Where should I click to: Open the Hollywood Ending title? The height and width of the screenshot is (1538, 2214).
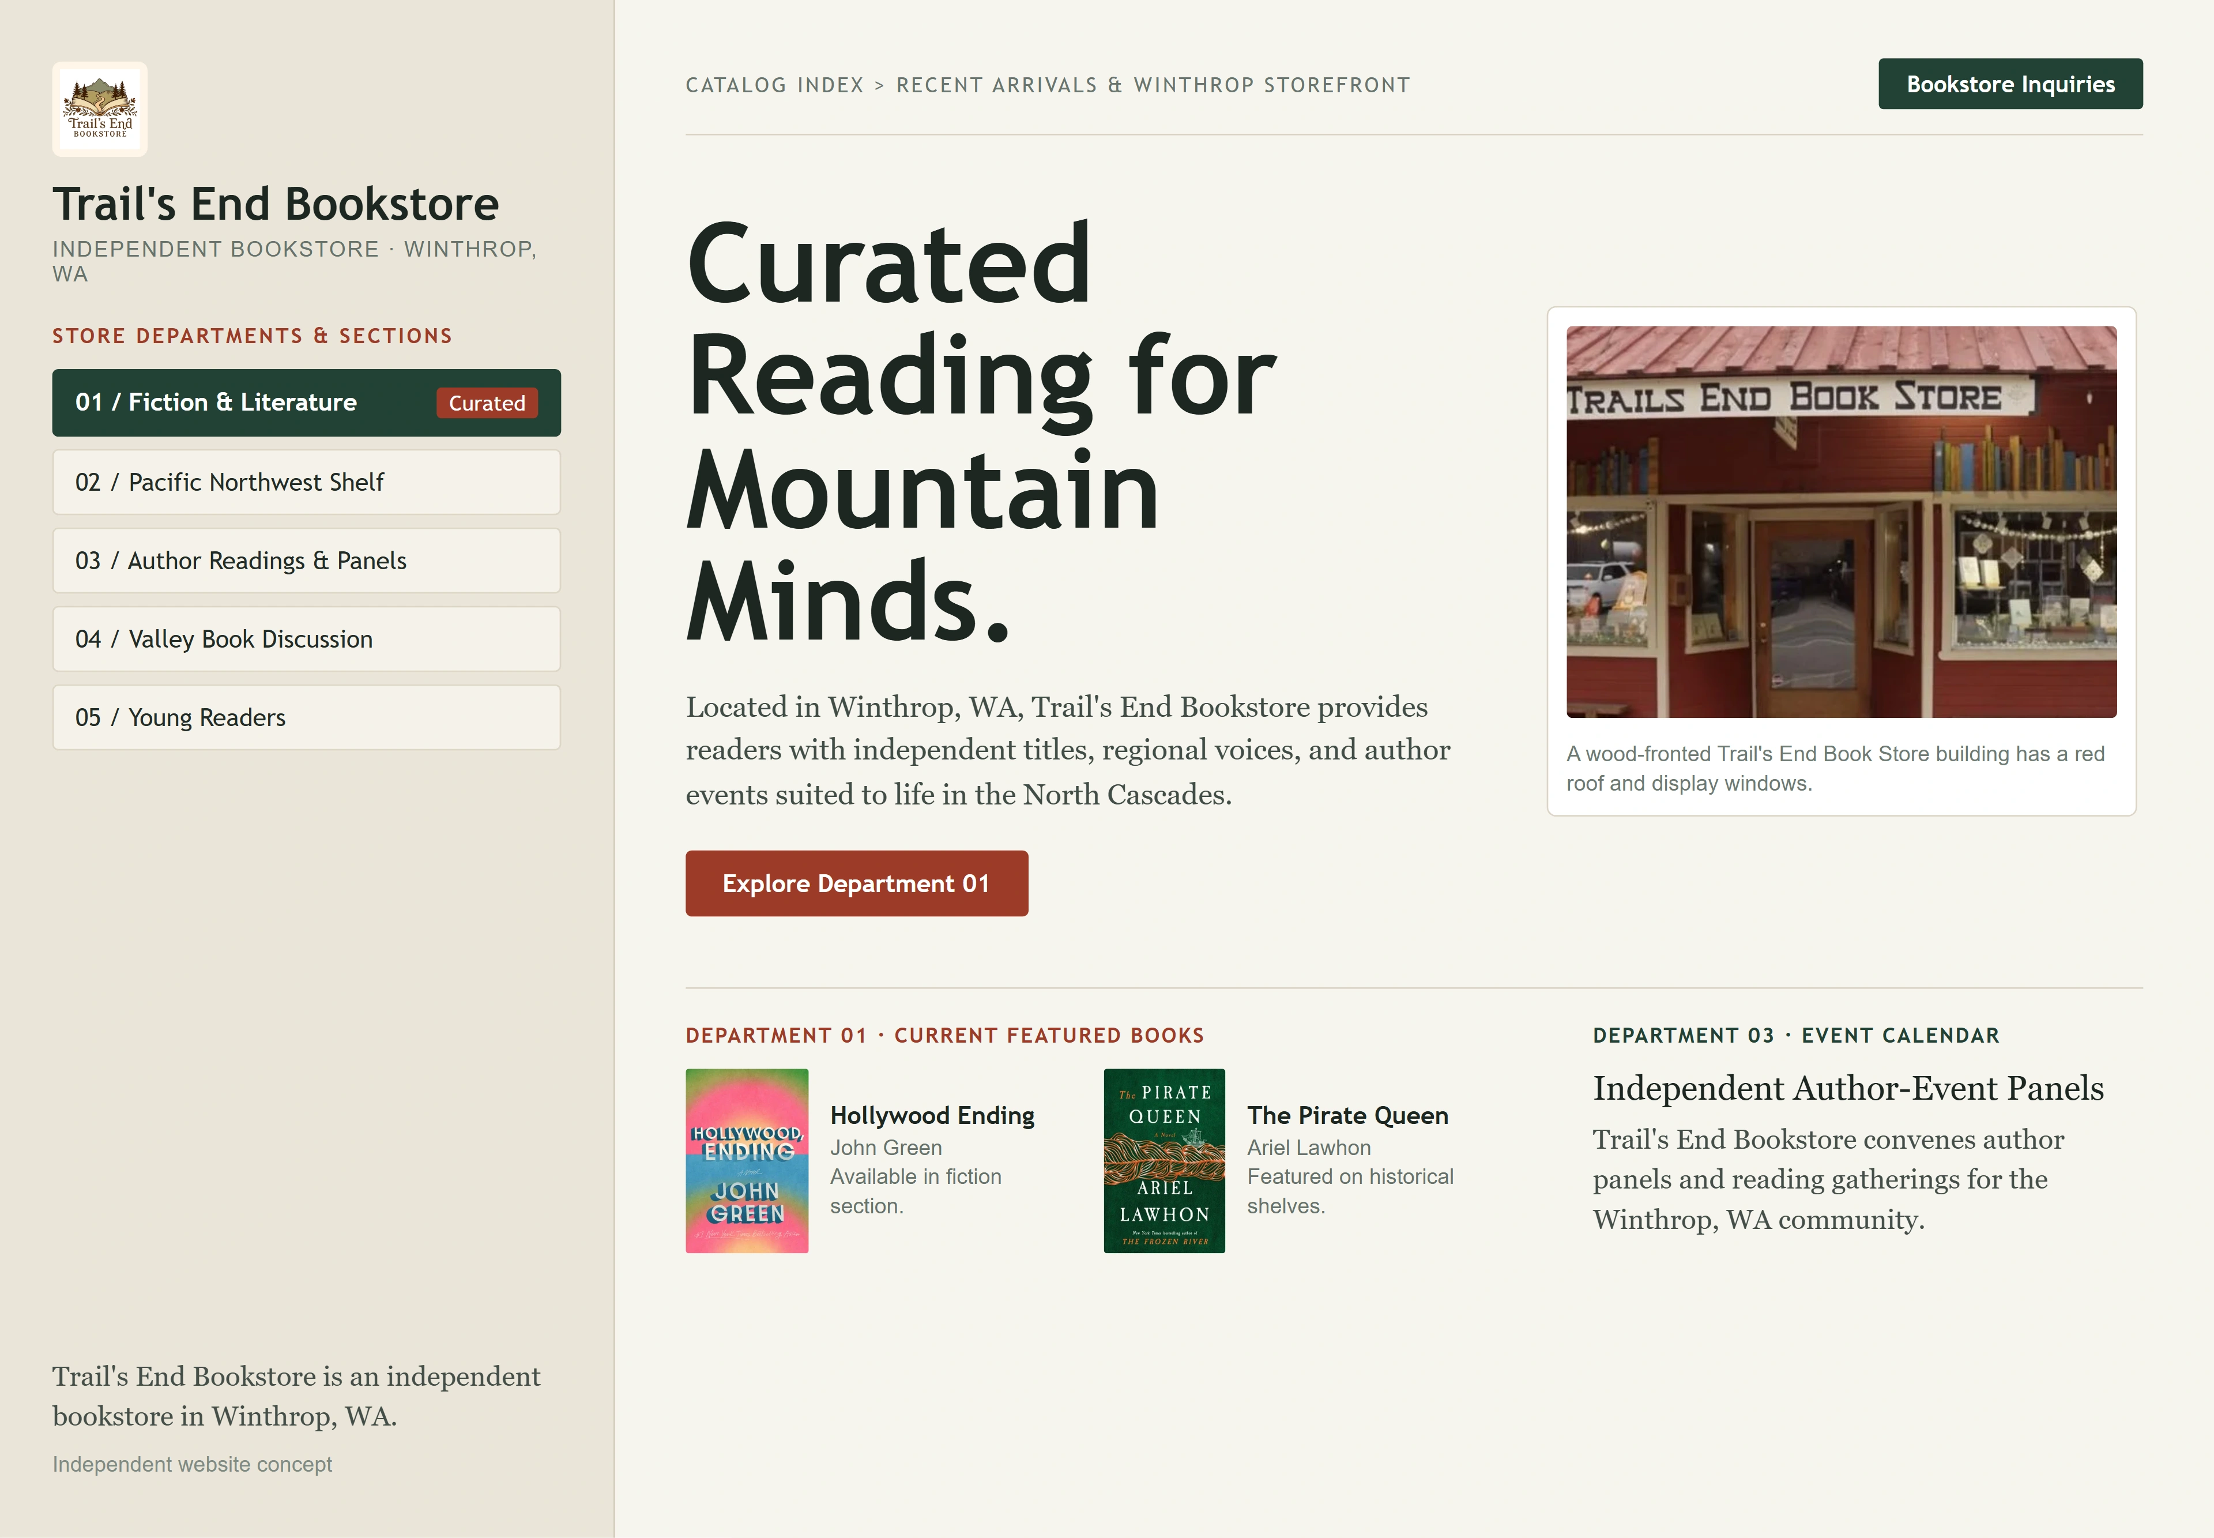tap(932, 1115)
